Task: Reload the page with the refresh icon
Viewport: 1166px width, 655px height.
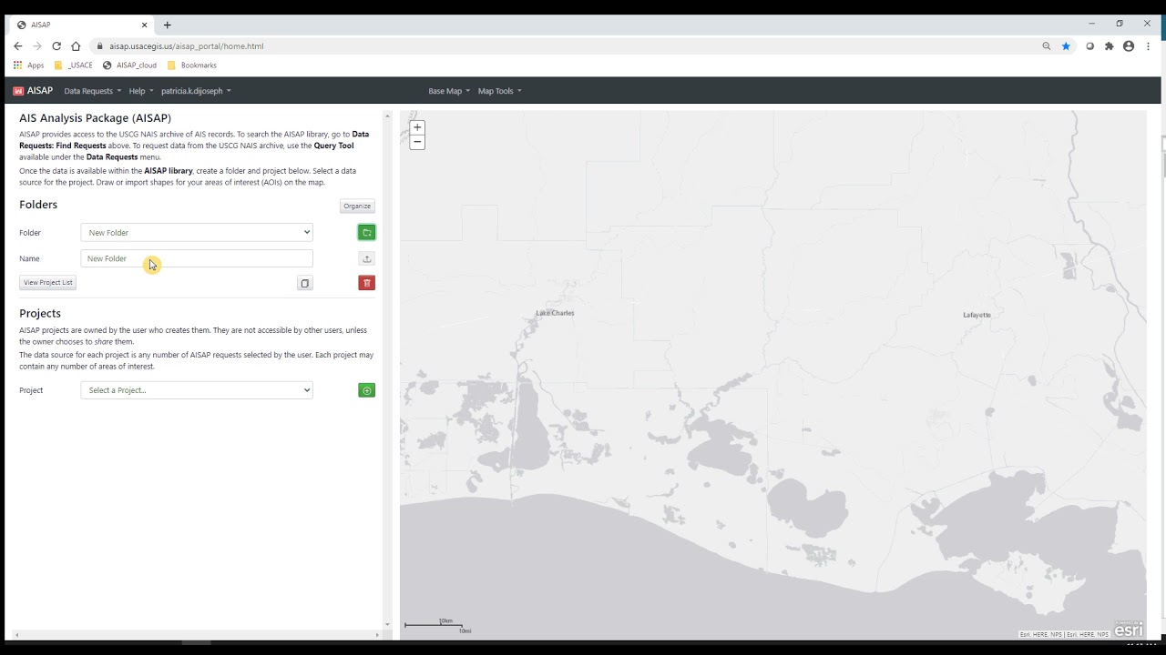Action: (x=56, y=46)
